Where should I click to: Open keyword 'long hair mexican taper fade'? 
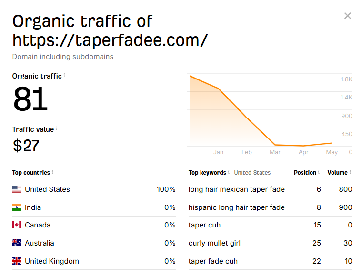[236, 189]
